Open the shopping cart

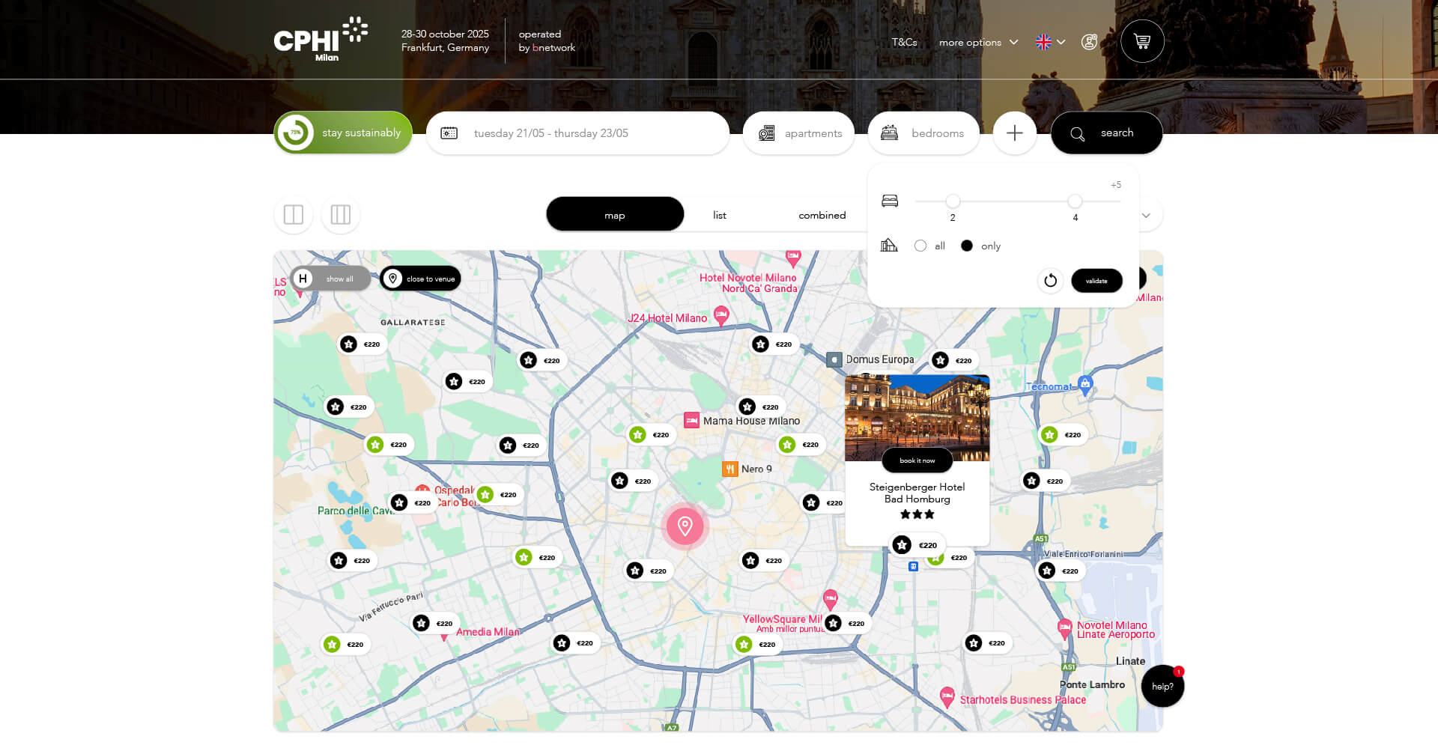(x=1142, y=41)
